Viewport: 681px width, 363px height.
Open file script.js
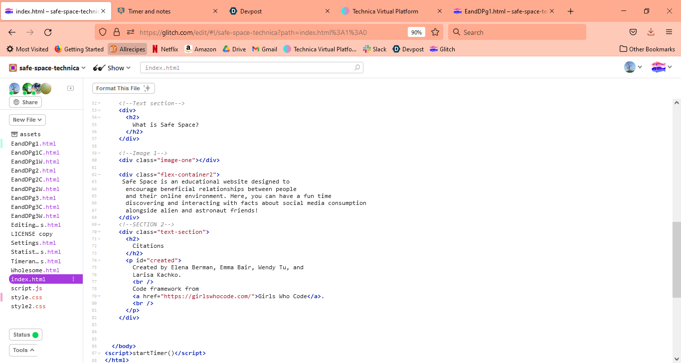click(26, 288)
